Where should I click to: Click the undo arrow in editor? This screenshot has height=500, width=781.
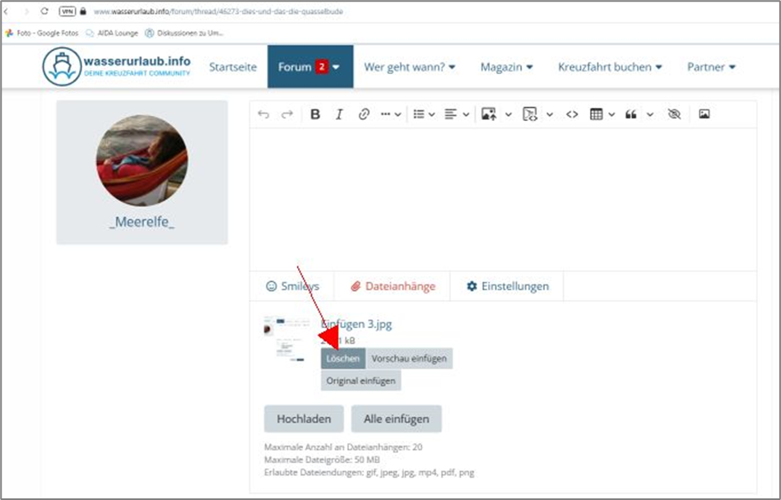pos(263,114)
